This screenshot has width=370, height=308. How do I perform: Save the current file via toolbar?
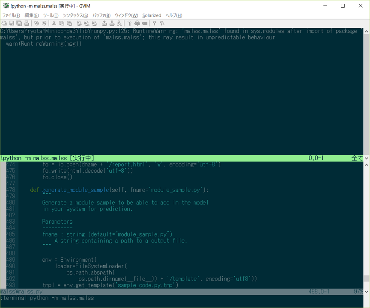(12, 23)
